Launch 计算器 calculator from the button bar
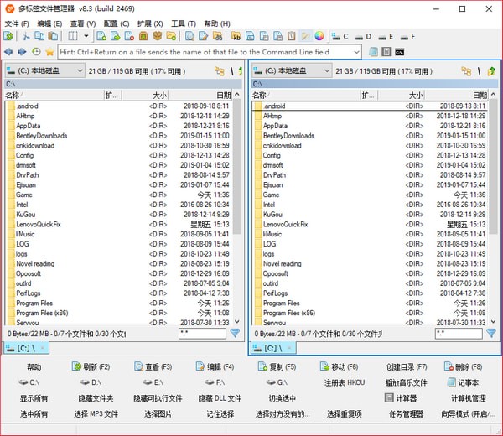This screenshot has height=436, width=503. point(401,398)
